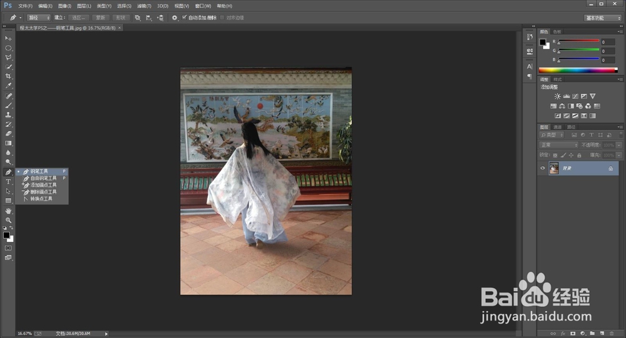
Task: Pick a color from the spectrum bar
Action: click(x=578, y=70)
